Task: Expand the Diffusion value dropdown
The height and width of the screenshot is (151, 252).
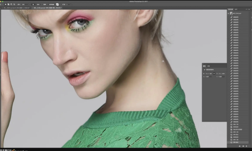Action: click(x=69, y=5)
